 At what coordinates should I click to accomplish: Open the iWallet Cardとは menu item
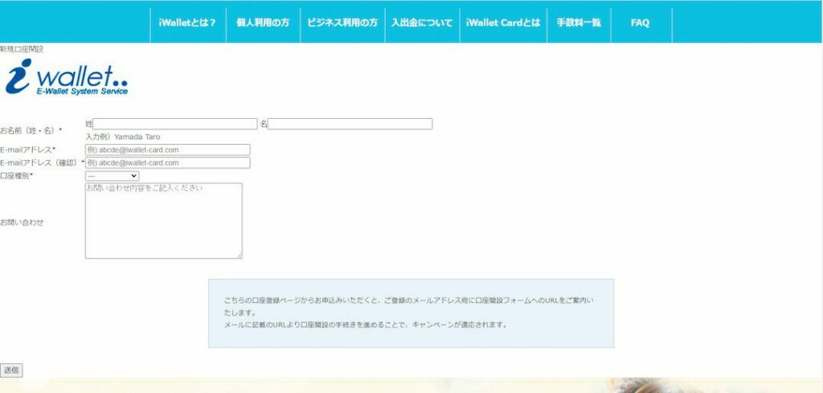coord(503,23)
